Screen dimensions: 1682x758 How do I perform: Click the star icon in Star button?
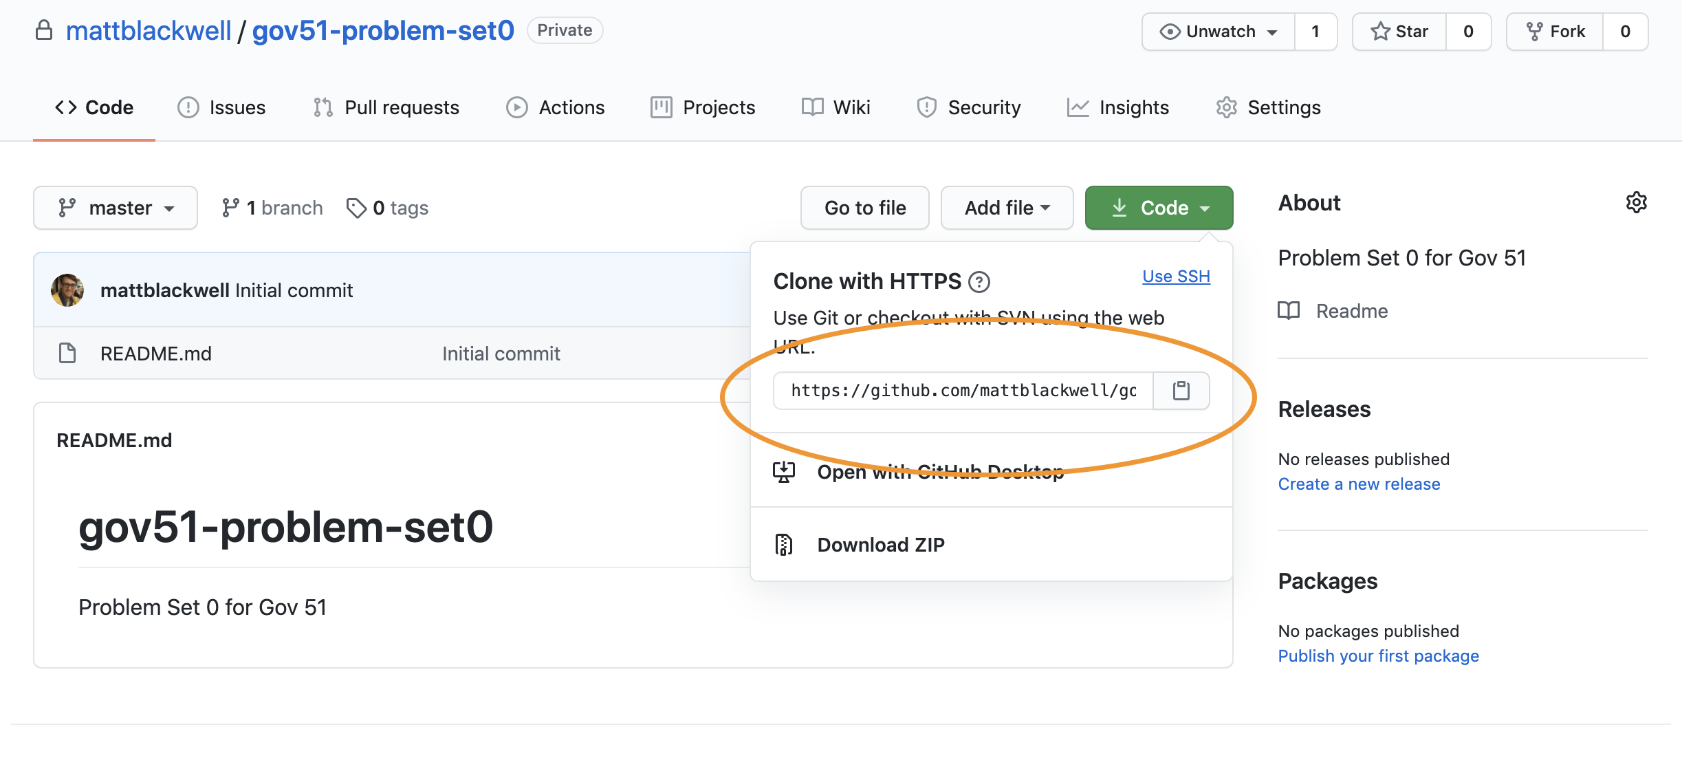tap(1380, 32)
